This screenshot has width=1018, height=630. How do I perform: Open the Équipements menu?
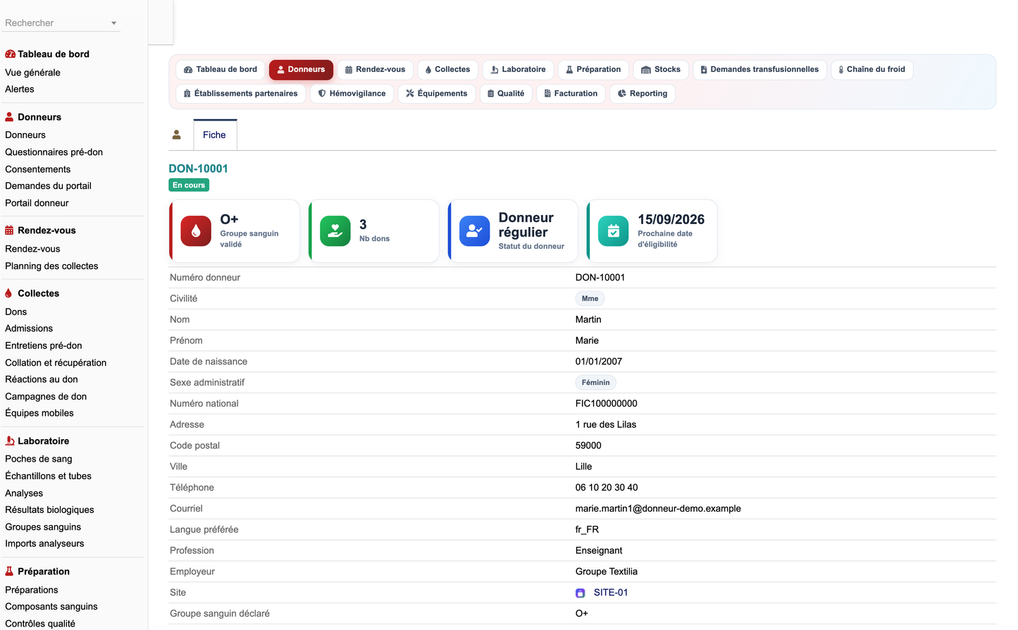click(436, 94)
